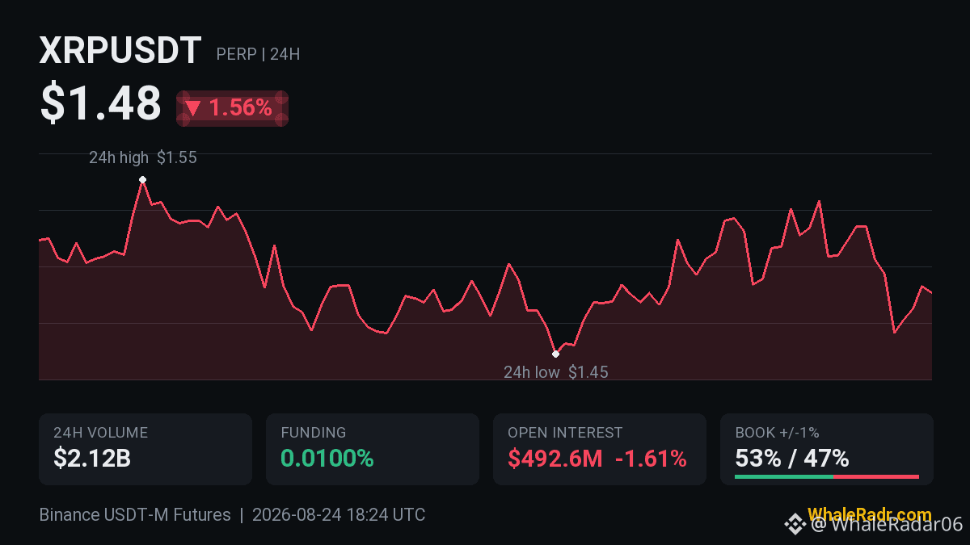The height and width of the screenshot is (545, 970).
Task: Click the red down-triangle price change icon
Action: pyautogui.click(x=193, y=108)
